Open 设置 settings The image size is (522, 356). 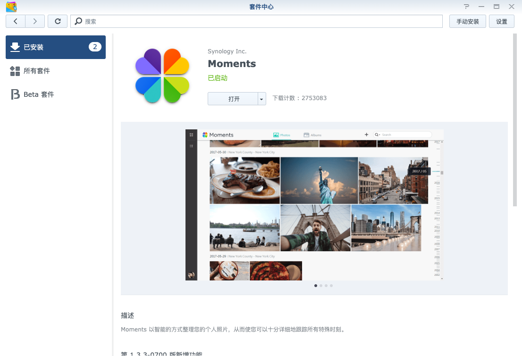(501, 21)
